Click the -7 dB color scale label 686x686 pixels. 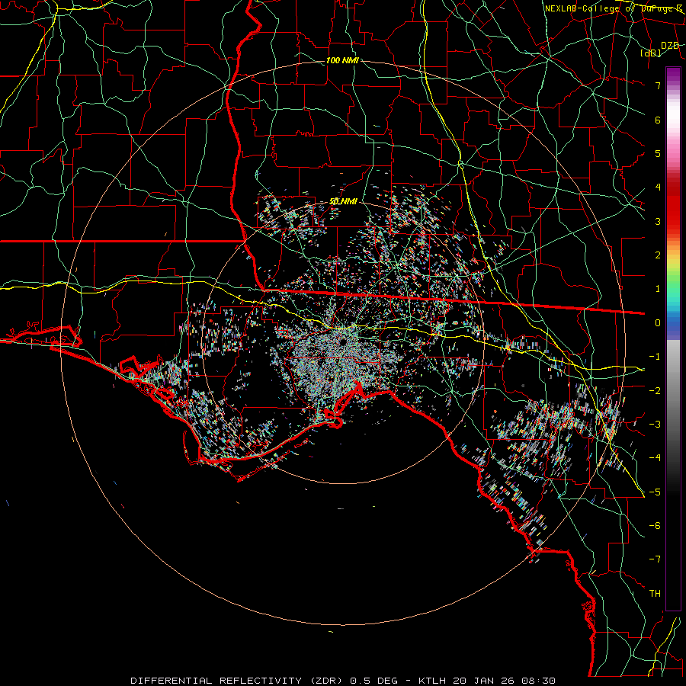point(655,559)
